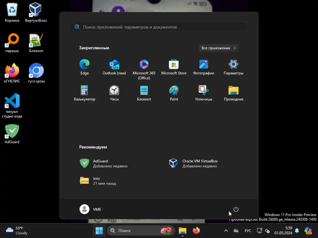Open File Explorer from the taskbar

pos(183,231)
